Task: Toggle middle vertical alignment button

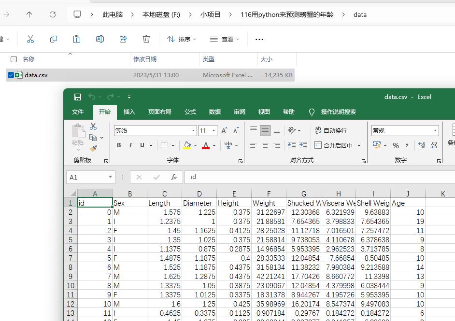Action: (265, 131)
